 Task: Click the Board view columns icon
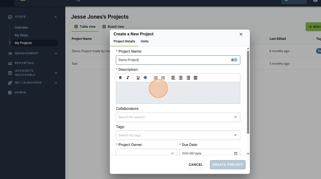point(104,27)
